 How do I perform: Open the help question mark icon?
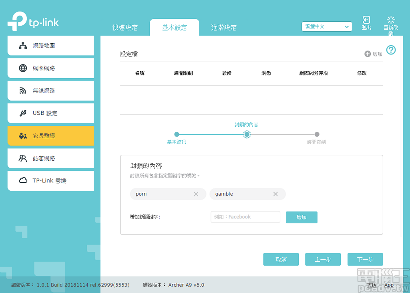pos(391,50)
